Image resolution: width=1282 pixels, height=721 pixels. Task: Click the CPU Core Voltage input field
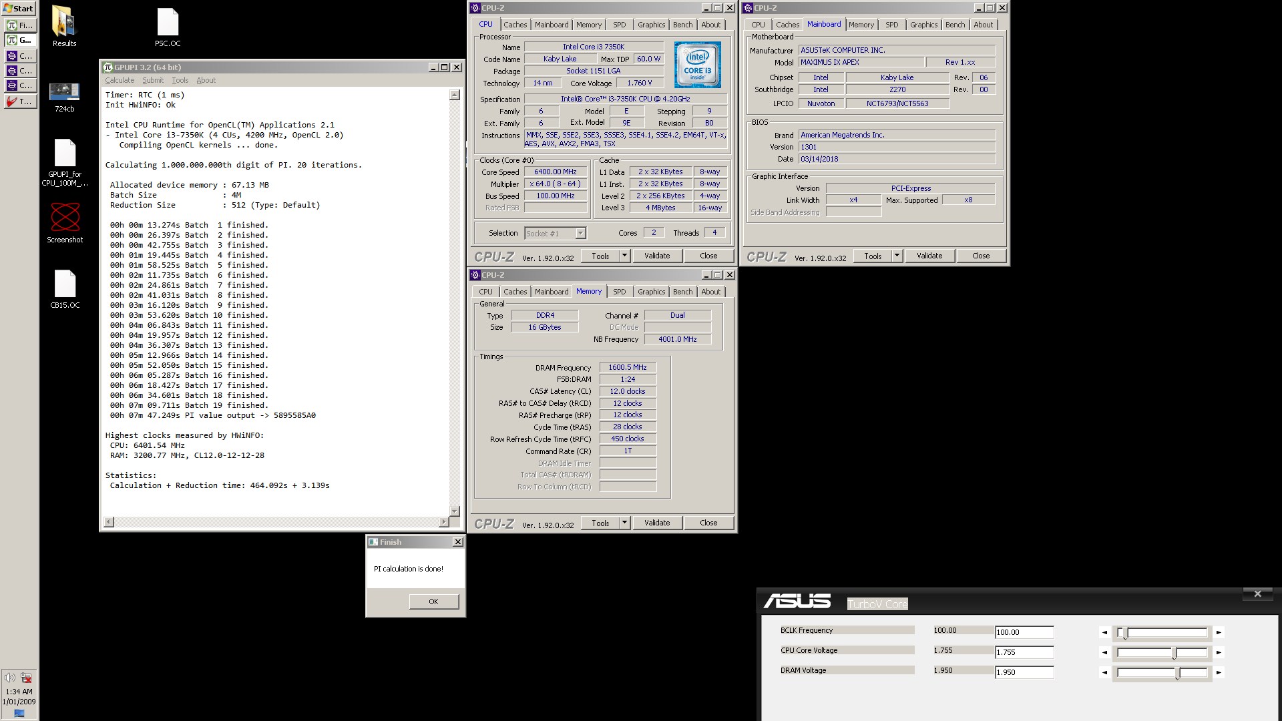[1024, 652]
